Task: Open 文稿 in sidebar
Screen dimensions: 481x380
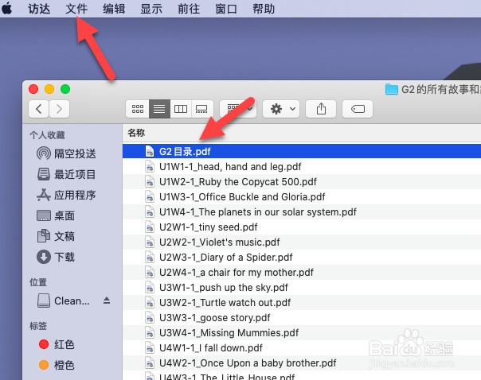Action: point(56,236)
